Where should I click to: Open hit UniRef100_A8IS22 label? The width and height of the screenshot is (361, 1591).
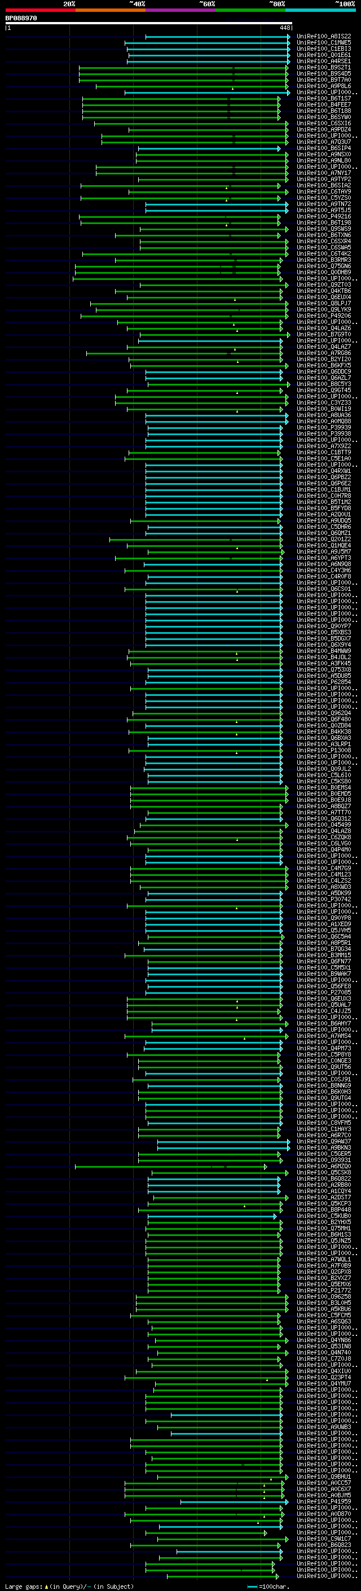pos(324,37)
